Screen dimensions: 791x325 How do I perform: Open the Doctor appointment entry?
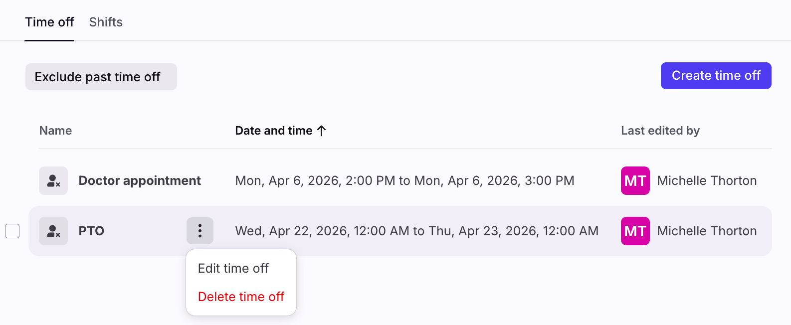[x=140, y=180]
